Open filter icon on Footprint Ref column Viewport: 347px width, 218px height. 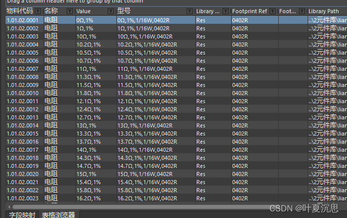tap(273, 11)
